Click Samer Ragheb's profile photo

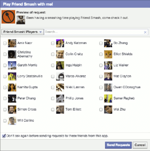[108, 98]
